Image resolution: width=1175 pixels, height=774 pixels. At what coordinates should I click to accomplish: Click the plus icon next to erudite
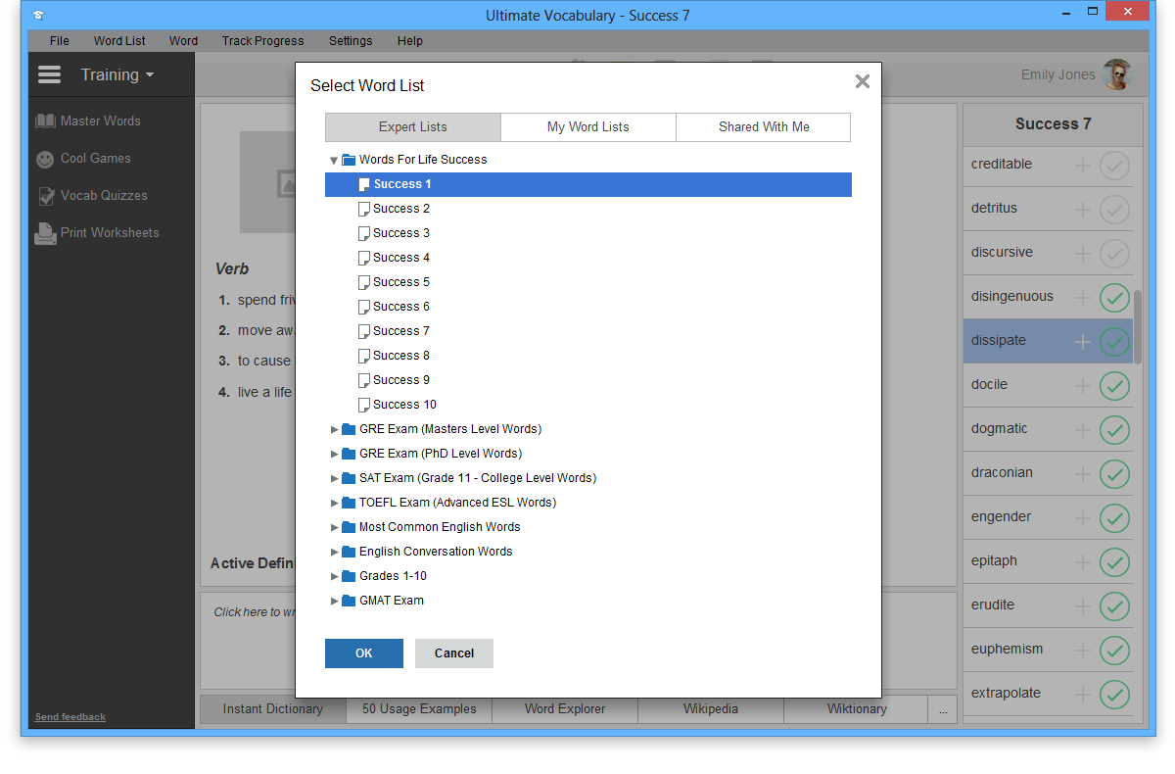[1083, 606]
